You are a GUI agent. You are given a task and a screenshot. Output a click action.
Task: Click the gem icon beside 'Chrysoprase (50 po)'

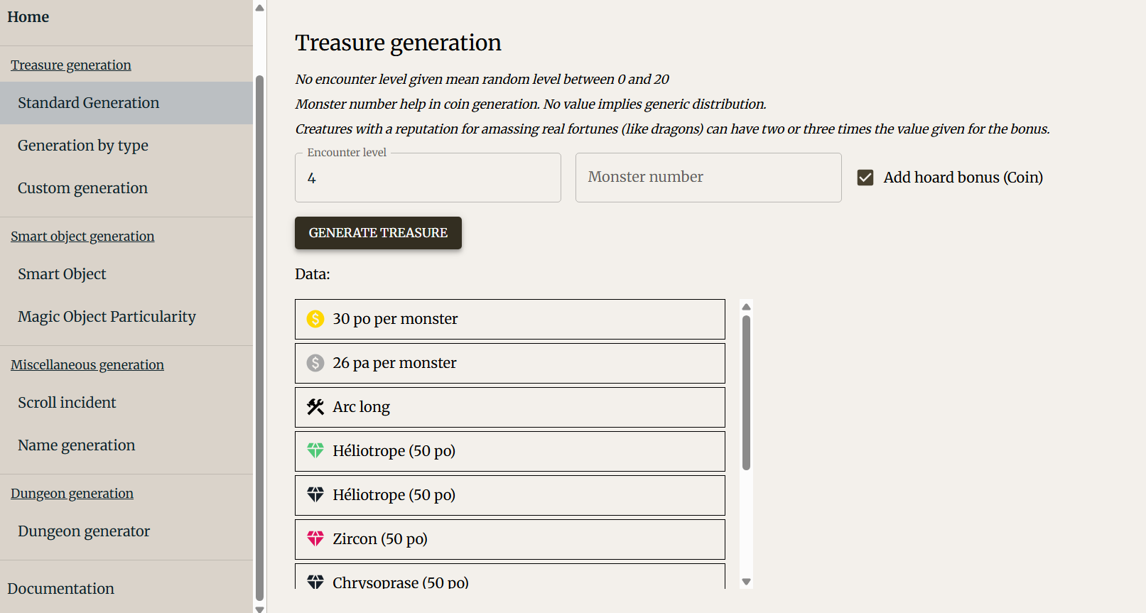(x=315, y=581)
